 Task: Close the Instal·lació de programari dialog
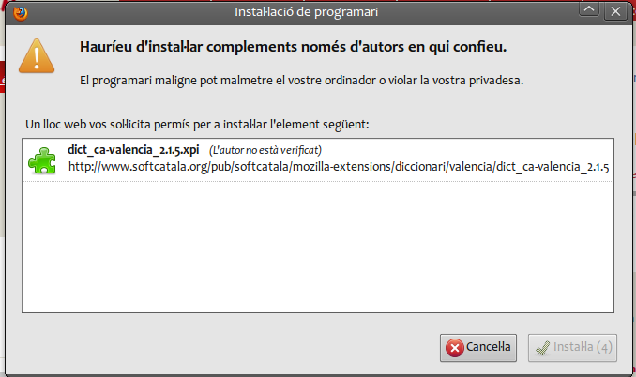coord(615,10)
